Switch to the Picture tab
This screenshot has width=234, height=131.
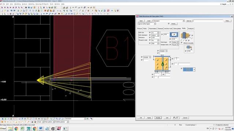(x=140, y=28)
